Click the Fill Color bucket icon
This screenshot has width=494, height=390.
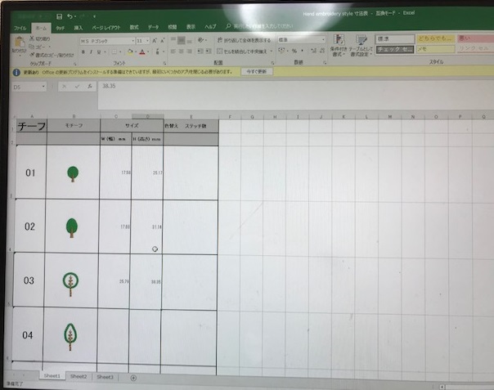[x=130, y=52]
